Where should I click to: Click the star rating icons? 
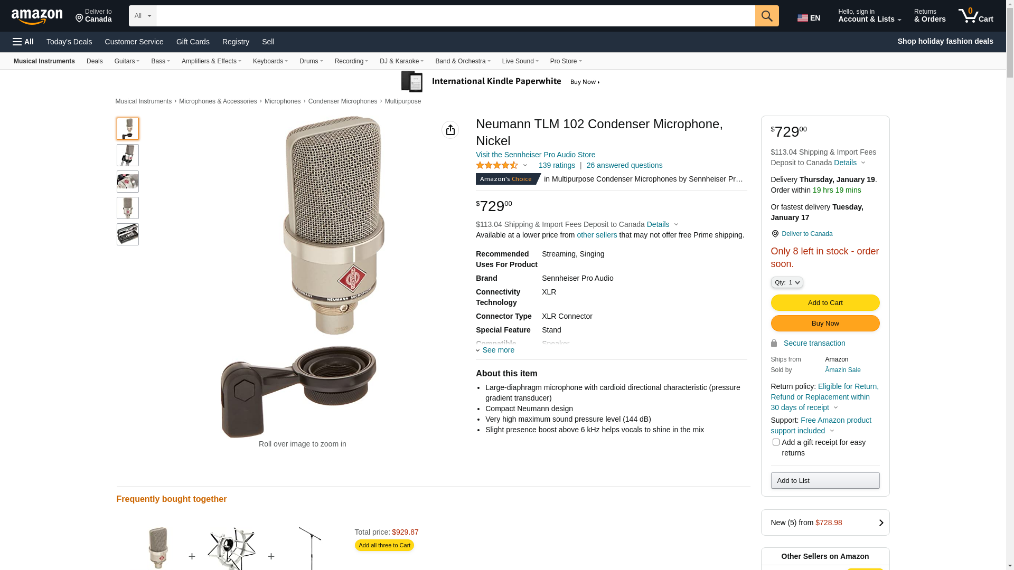[x=497, y=165]
